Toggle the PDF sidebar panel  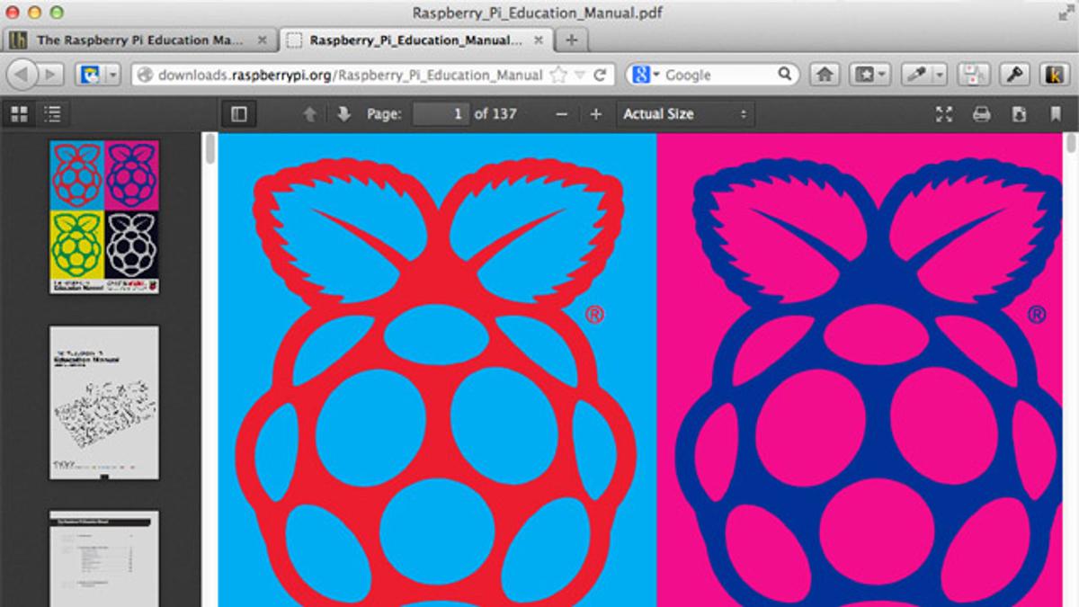pyautogui.click(x=238, y=114)
